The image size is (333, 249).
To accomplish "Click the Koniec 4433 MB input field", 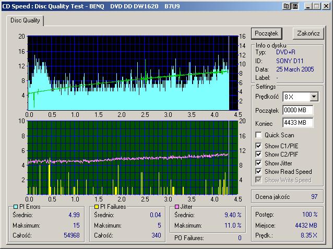I will [298, 123].
